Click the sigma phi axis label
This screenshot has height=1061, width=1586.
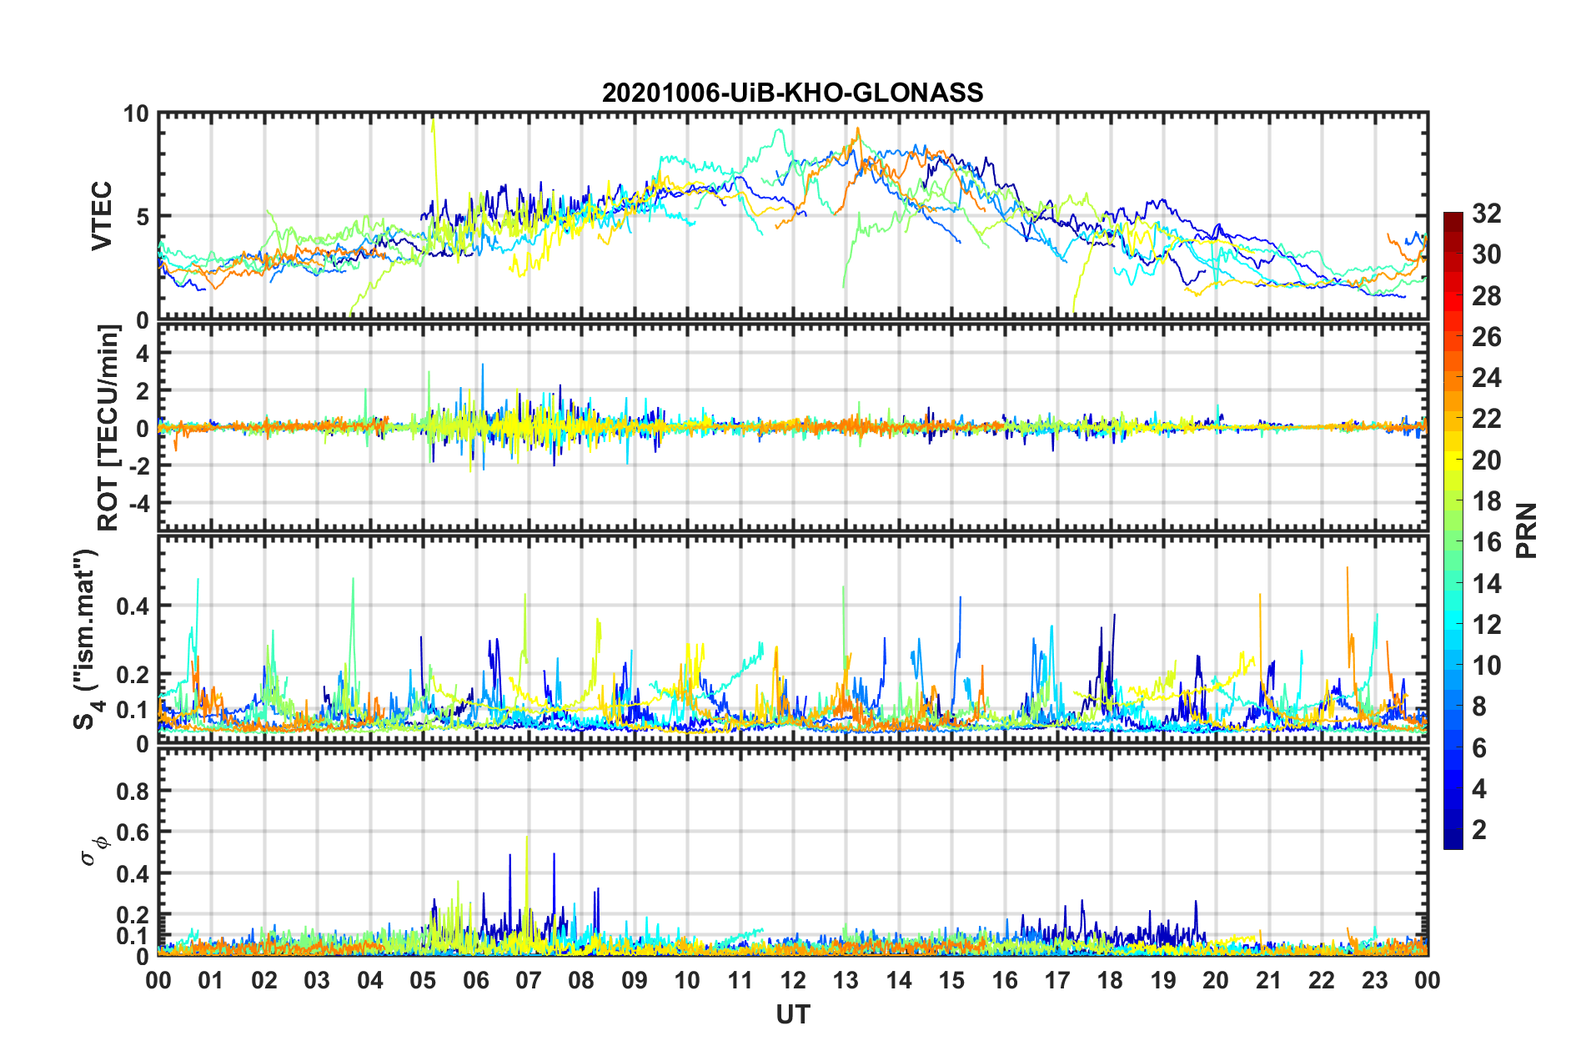click(95, 850)
